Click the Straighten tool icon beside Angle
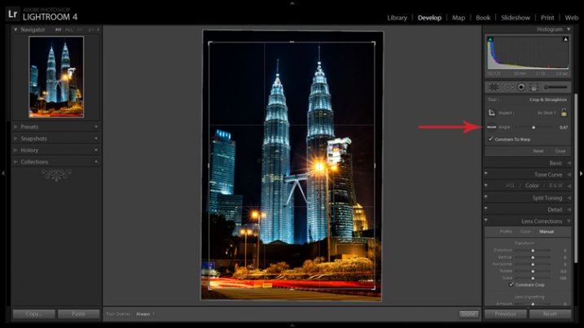584x328 pixels. click(492, 128)
